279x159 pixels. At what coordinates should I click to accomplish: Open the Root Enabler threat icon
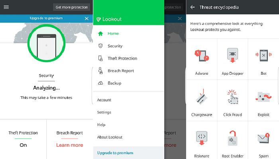[x=232, y=138]
